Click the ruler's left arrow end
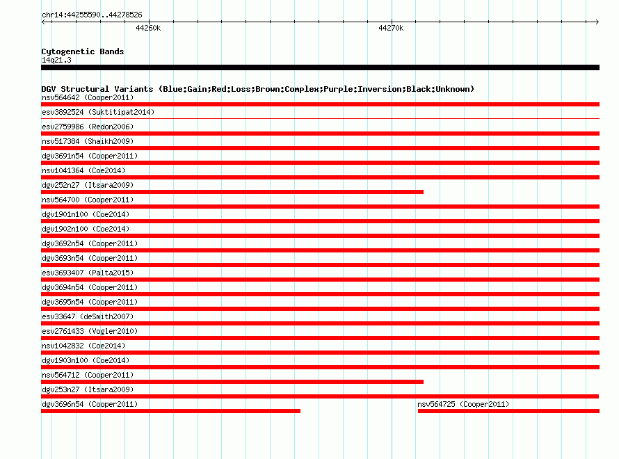619x459 pixels. (43, 22)
